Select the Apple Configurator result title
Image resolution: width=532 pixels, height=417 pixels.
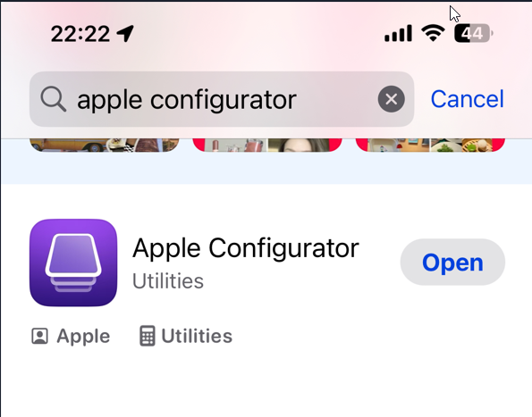[246, 248]
